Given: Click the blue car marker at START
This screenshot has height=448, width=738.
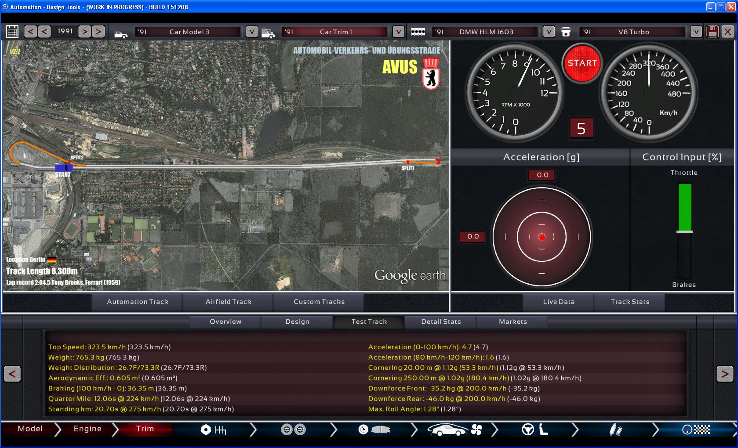Looking at the screenshot, I should point(64,167).
